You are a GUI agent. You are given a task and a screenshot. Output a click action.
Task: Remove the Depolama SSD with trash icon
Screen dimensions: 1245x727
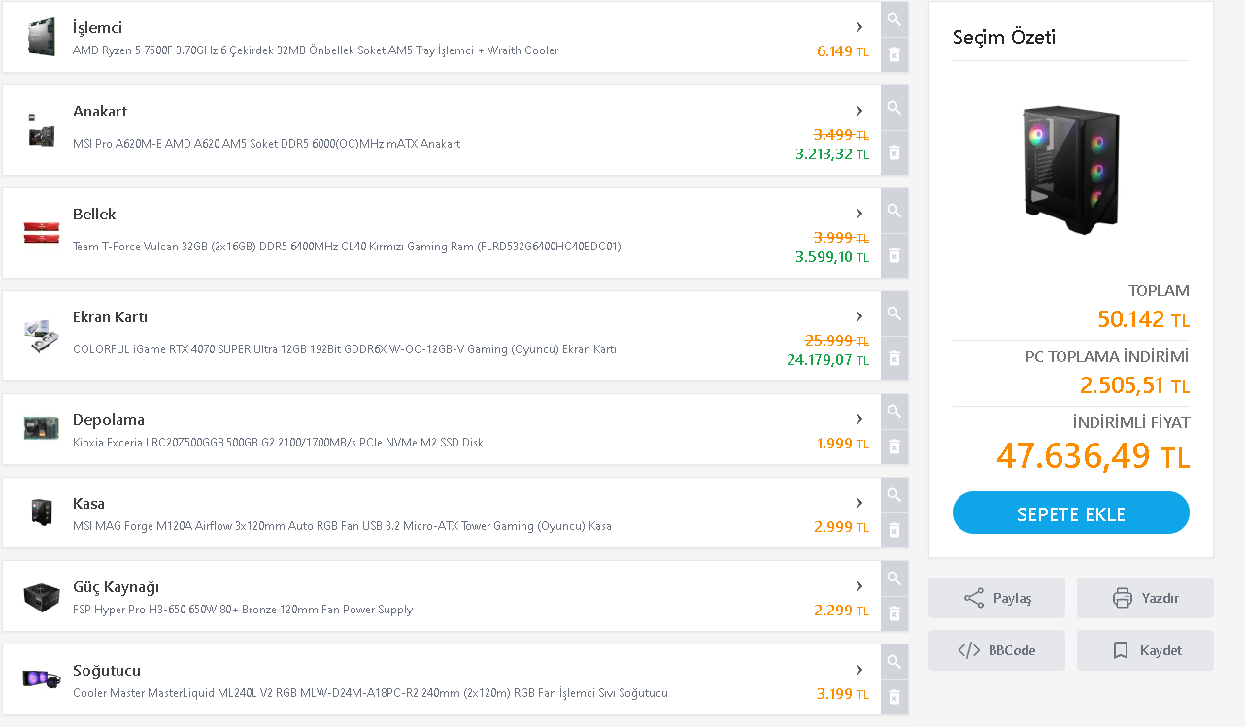[x=894, y=447]
